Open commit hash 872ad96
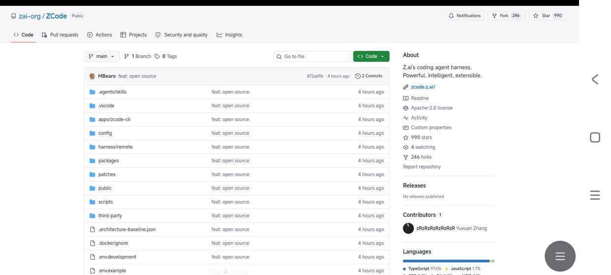The width and height of the screenshot is (611, 275). [x=315, y=76]
